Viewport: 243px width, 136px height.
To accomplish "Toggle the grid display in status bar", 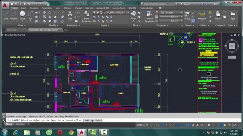I will click(147, 125).
